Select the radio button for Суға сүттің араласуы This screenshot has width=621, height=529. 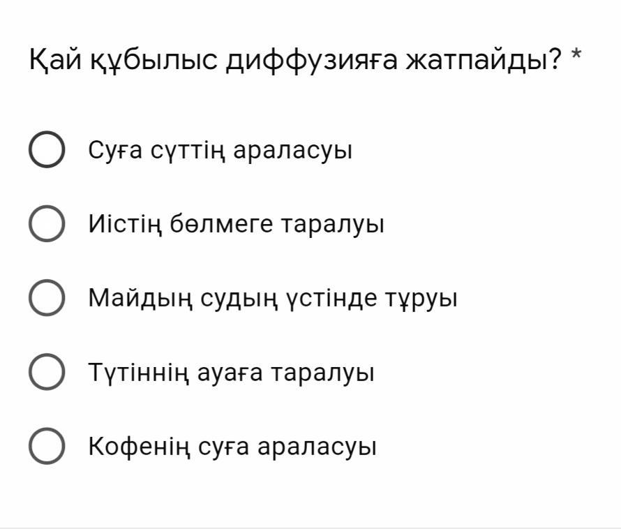(47, 149)
